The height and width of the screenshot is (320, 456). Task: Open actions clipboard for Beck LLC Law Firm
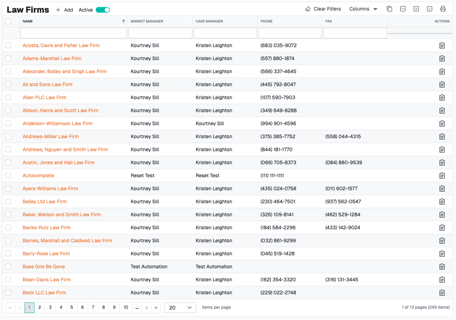pyautogui.click(x=442, y=292)
